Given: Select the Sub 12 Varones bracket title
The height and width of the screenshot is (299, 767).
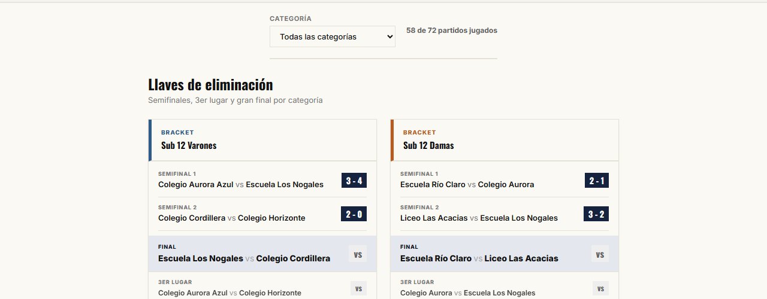Looking at the screenshot, I should [x=189, y=145].
